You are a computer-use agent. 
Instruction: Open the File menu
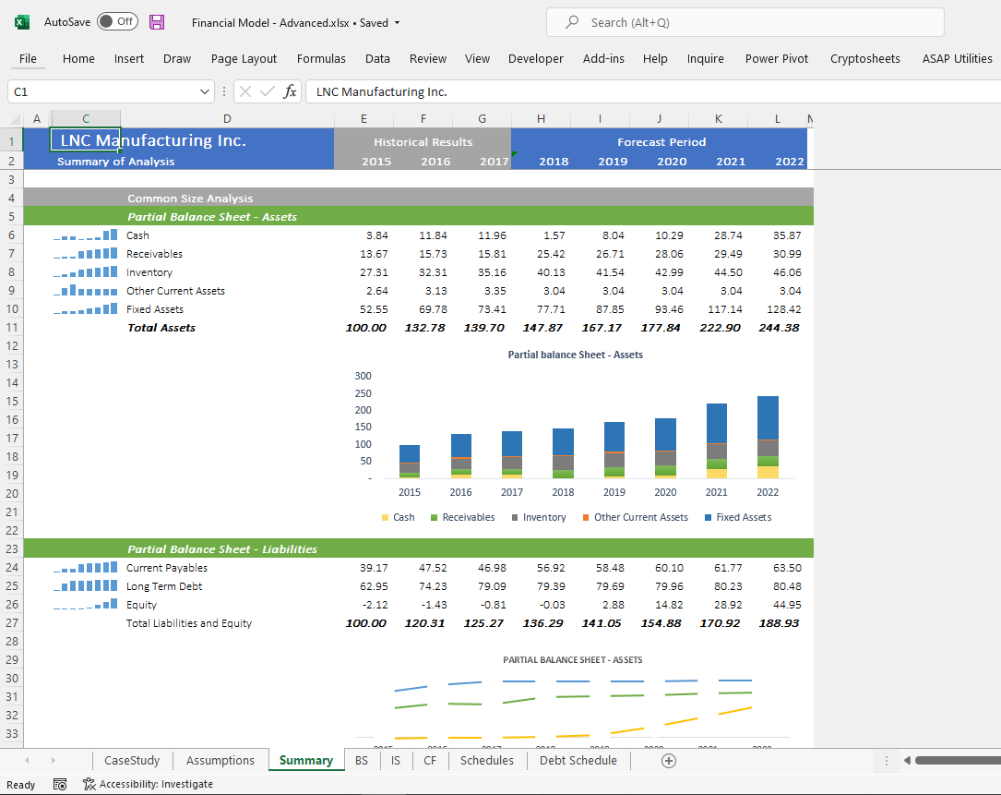pos(28,59)
